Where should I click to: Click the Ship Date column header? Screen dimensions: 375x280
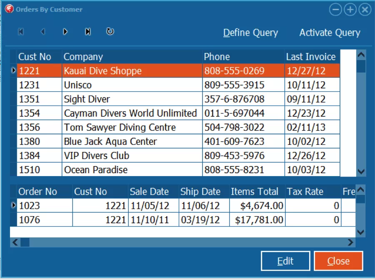(204, 192)
